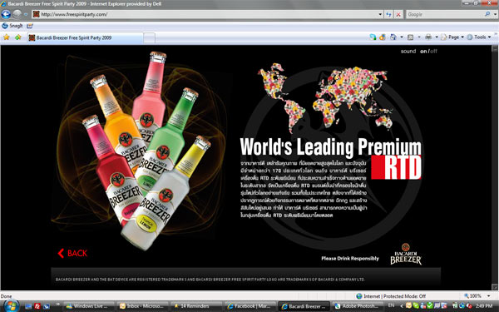Click the Refresh page icon
Screen dimensions: 499x312
tap(388, 14)
